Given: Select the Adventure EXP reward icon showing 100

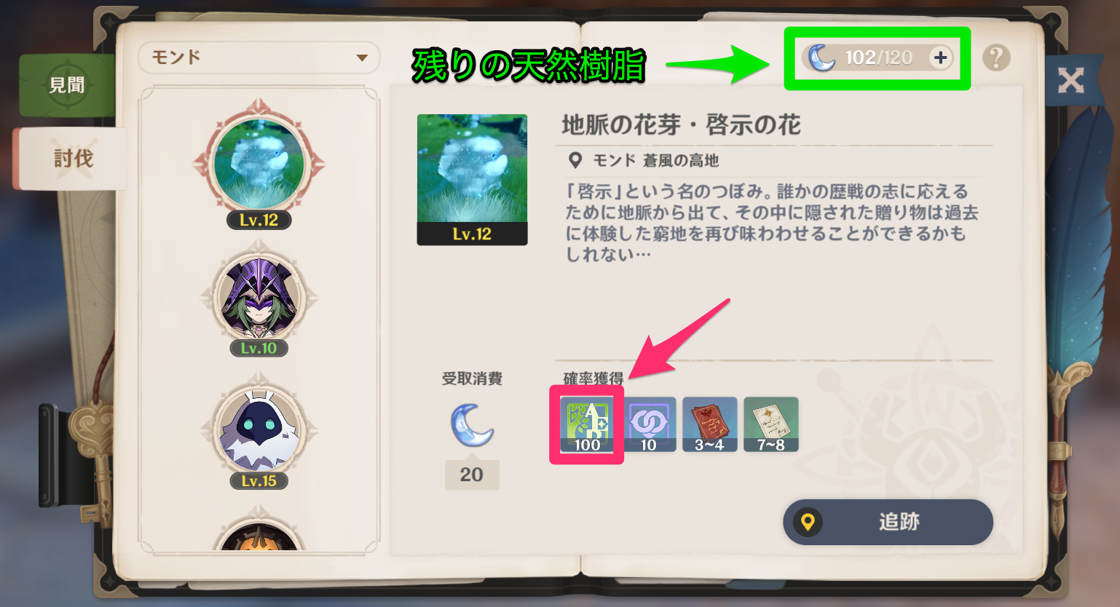Looking at the screenshot, I should click(x=587, y=424).
